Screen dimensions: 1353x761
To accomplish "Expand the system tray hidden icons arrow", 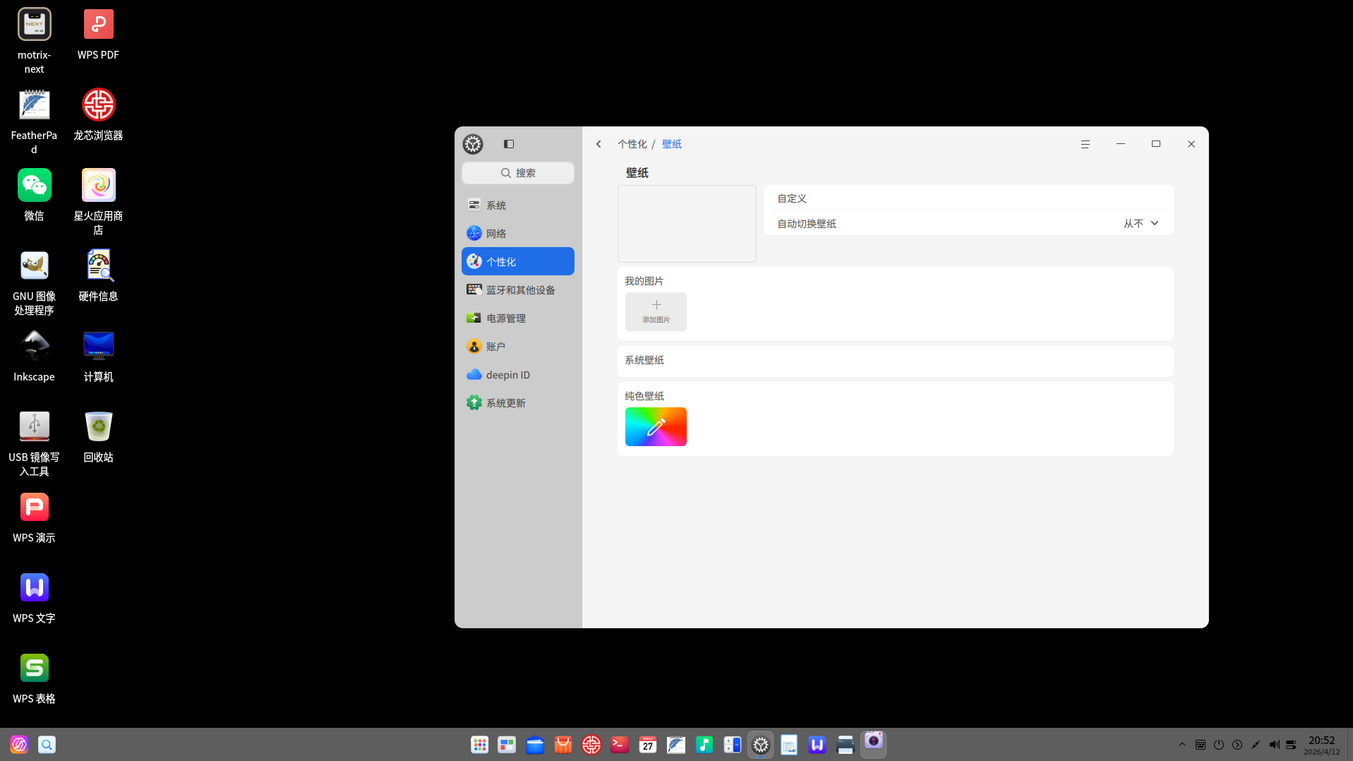I will [1182, 745].
